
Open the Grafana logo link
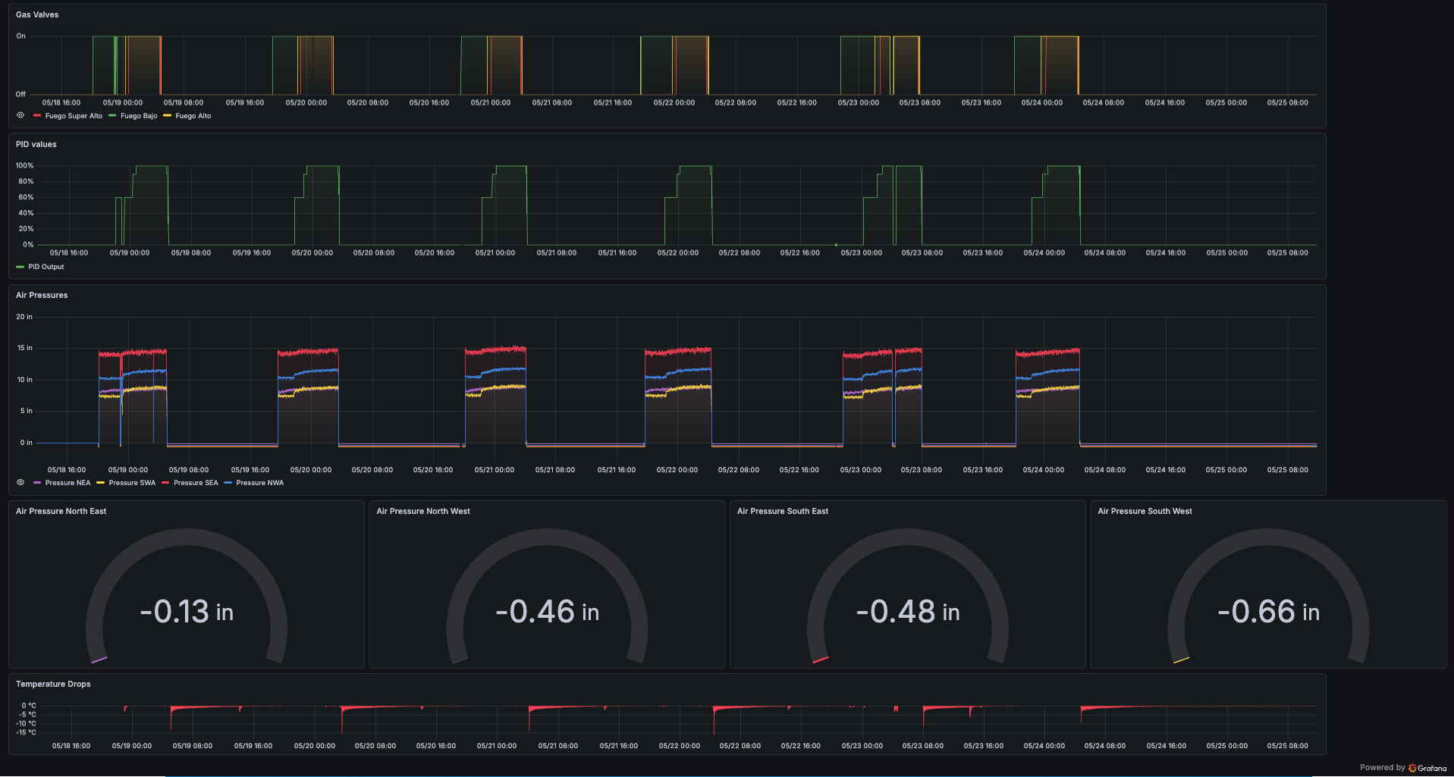[x=1427, y=768]
